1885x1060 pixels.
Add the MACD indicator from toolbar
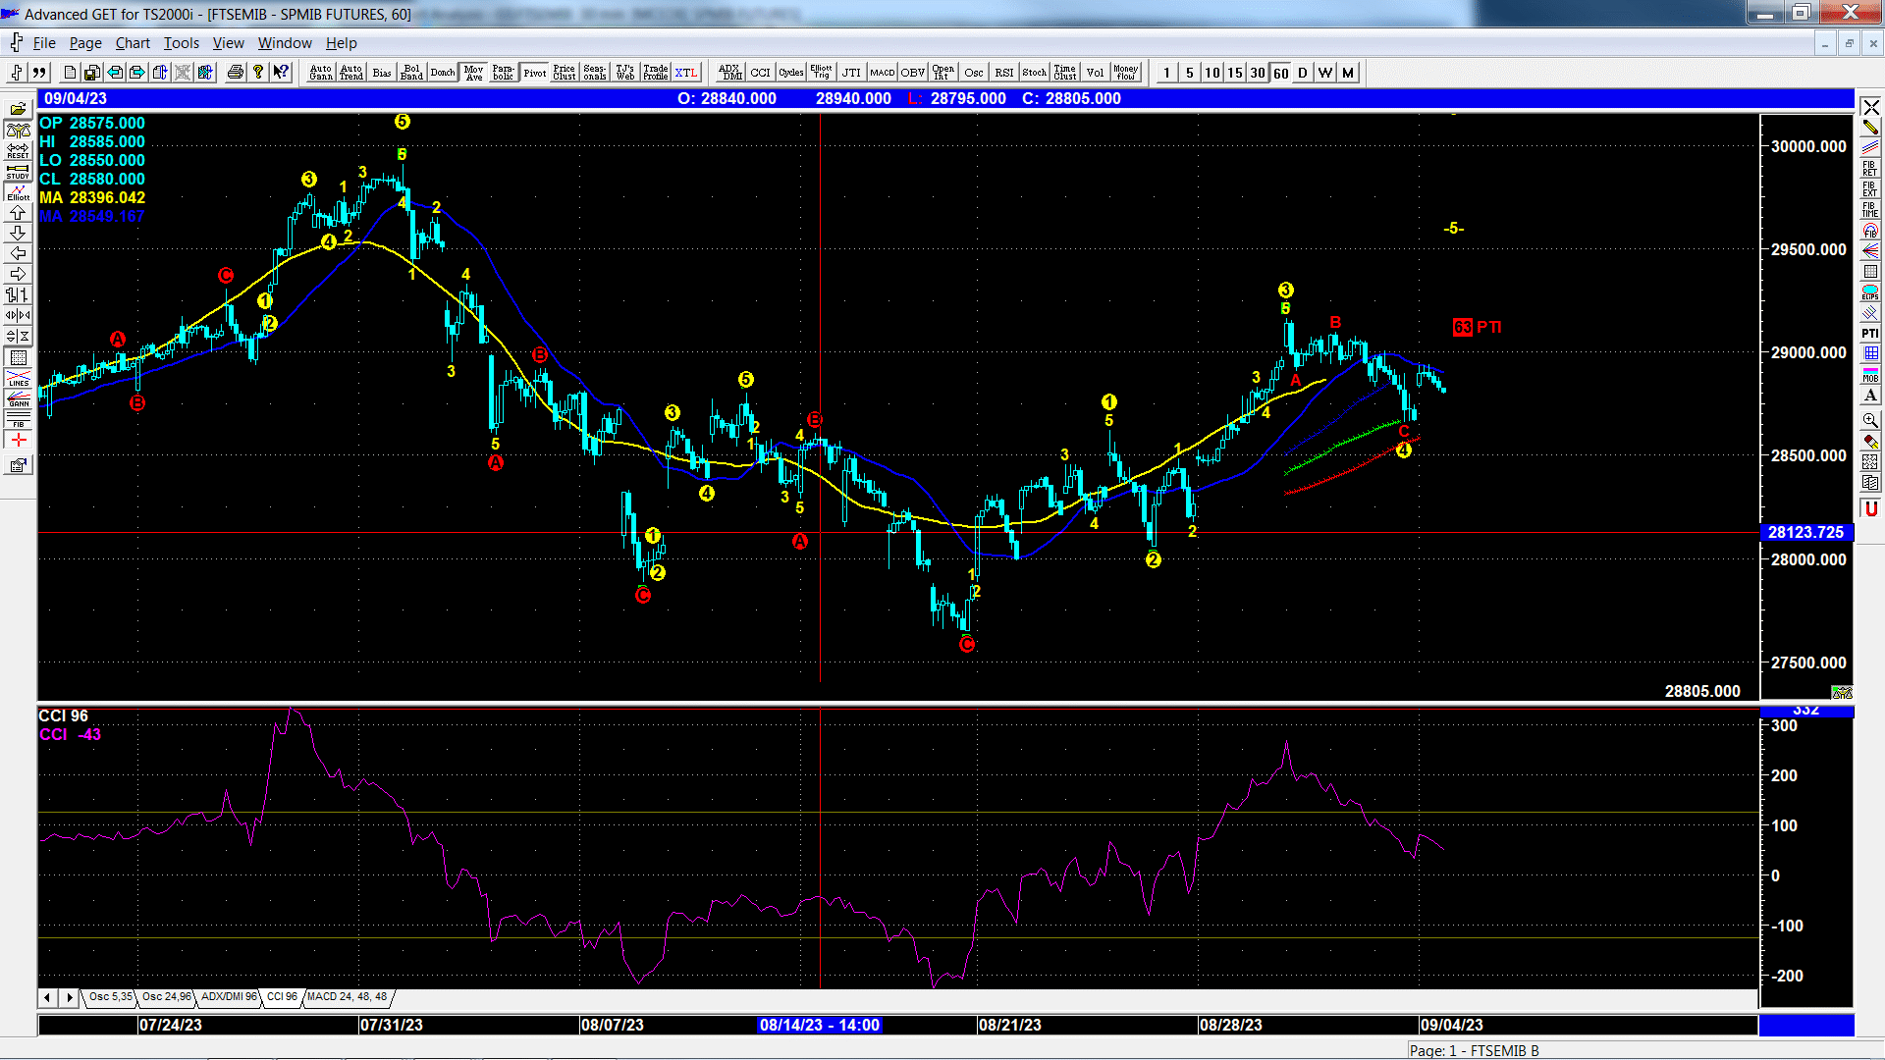pyautogui.click(x=883, y=73)
